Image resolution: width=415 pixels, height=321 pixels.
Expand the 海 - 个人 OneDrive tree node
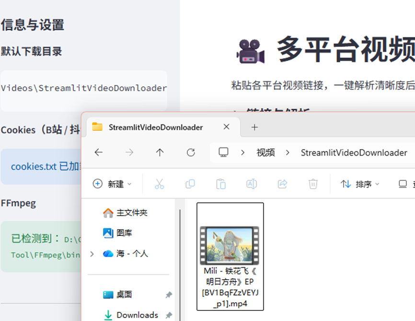click(92, 254)
